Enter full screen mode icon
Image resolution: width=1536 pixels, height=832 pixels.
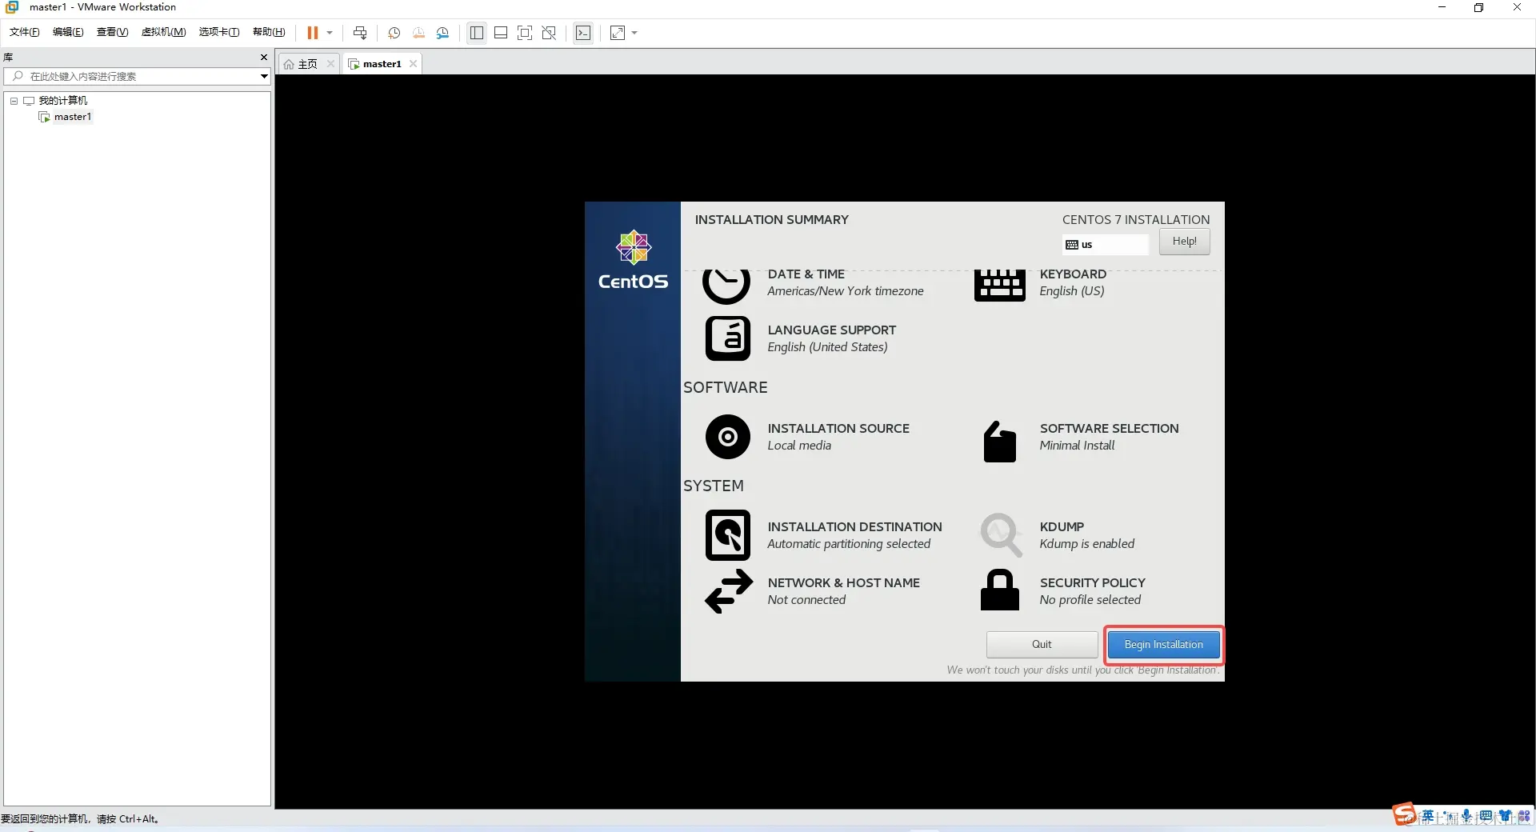click(x=525, y=33)
